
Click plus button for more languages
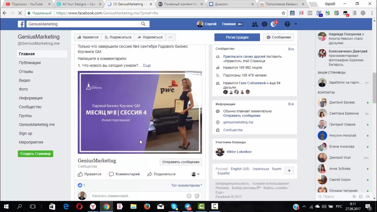coord(289,170)
